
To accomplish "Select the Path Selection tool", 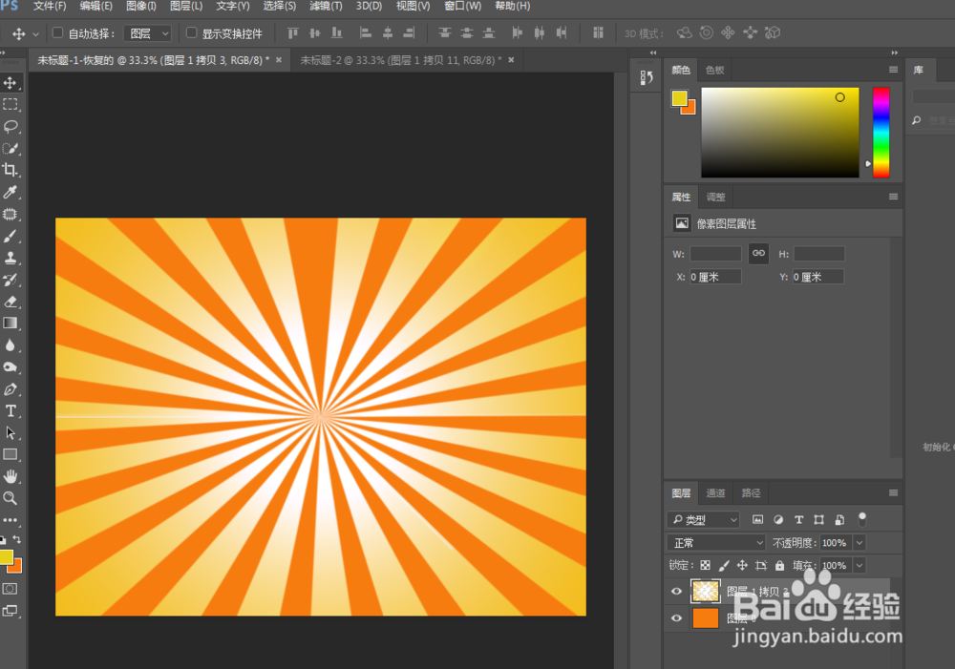I will pos(11,433).
